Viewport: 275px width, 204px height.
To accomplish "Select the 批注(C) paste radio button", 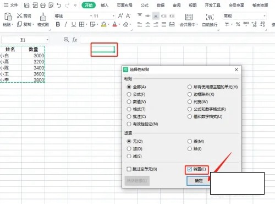I will (129, 116).
